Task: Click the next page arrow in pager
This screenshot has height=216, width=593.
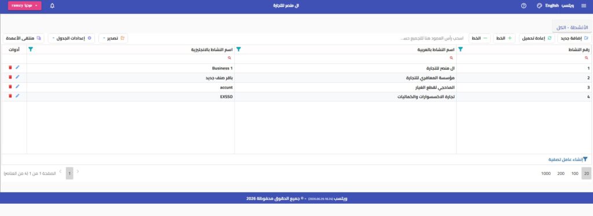Action: tap(60, 171)
